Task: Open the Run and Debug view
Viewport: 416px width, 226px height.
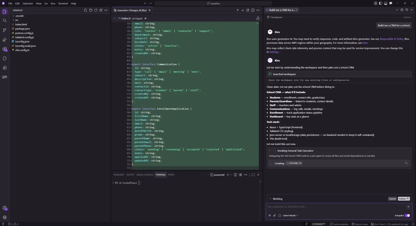Action: pos(5,40)
